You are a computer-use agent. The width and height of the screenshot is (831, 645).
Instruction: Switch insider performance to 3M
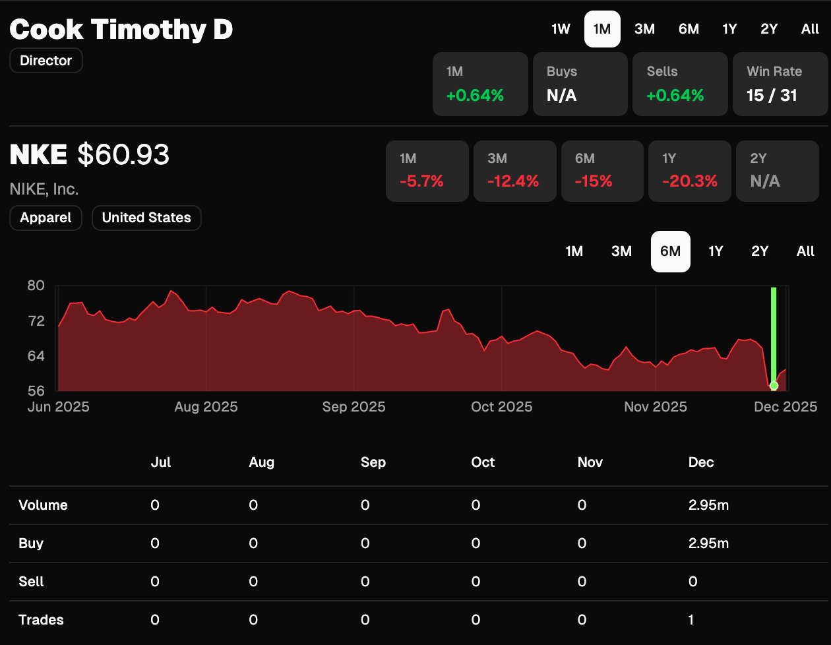[x=644, y=29]
